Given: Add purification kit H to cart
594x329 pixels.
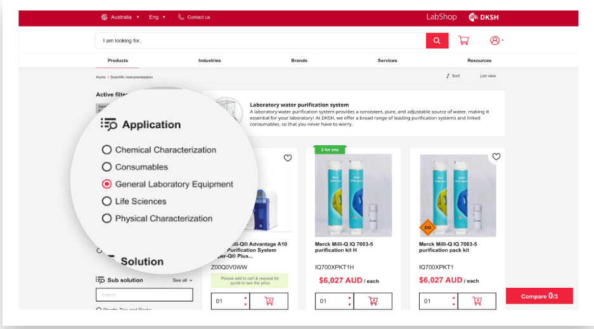Looking at the screenshot, I should [x=373, y=301].
